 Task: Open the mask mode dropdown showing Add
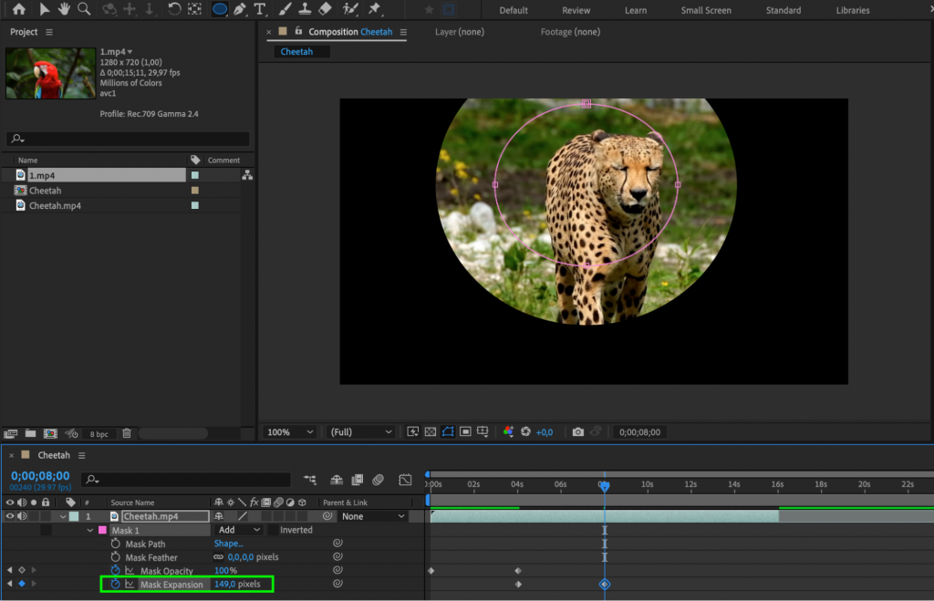[239, 529]
